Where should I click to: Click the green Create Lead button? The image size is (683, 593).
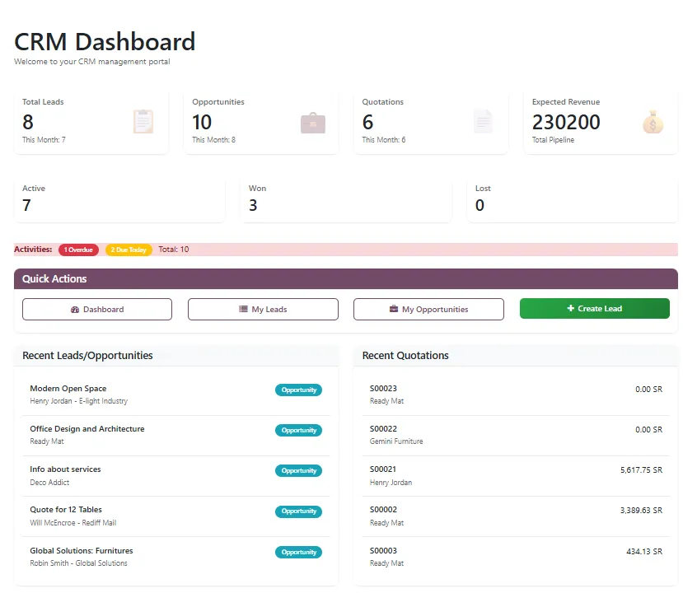594,308
